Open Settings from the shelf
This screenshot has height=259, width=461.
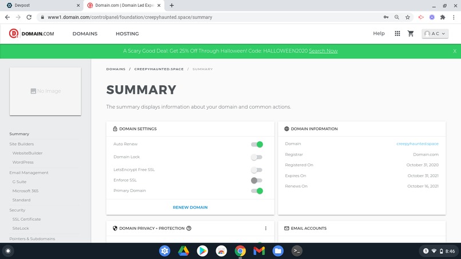[165, 251]
